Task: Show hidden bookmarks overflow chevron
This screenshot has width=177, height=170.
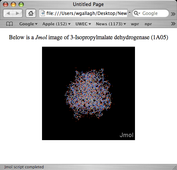Action: point(173,24)
